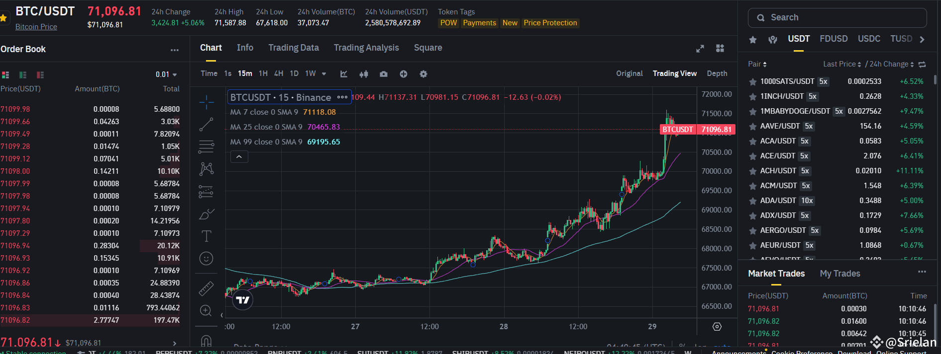Open more time intervals dropdown after 1W
Image resolution: width=941 pixels, height=354 pixels.
(x=324, y=73)
